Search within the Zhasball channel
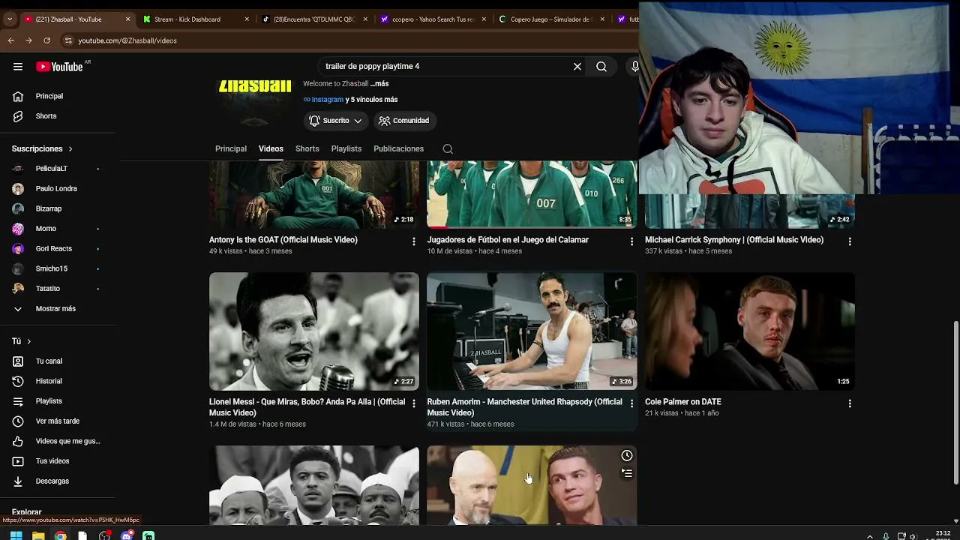Viewport: 960px width, 540px height. pos(448,149)
